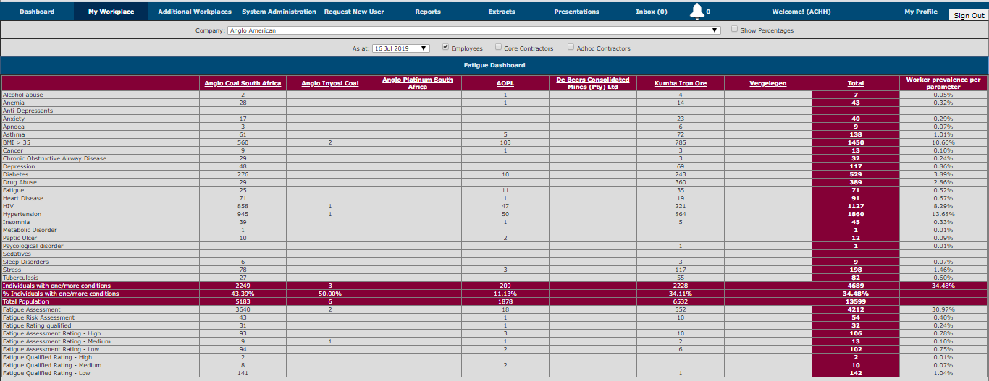
Task: Click the HIV total value 1127
Action: pos(856,206)
